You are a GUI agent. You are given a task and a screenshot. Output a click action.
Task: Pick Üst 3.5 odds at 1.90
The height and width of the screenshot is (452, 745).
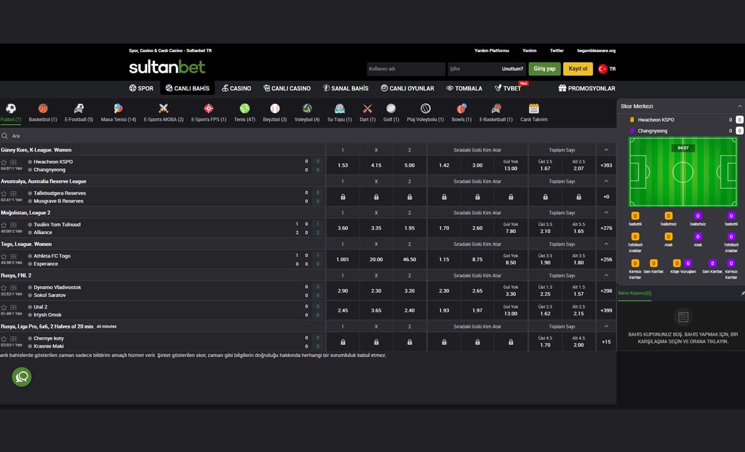pos(545,260)
